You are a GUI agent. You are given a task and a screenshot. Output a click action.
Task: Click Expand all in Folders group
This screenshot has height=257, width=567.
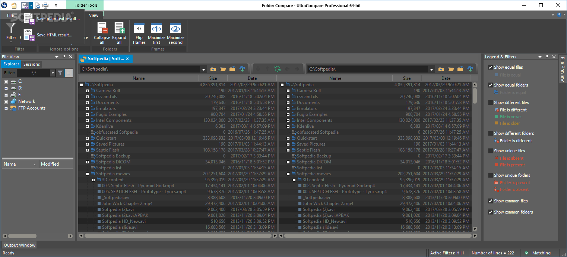[x=119, y=33]
